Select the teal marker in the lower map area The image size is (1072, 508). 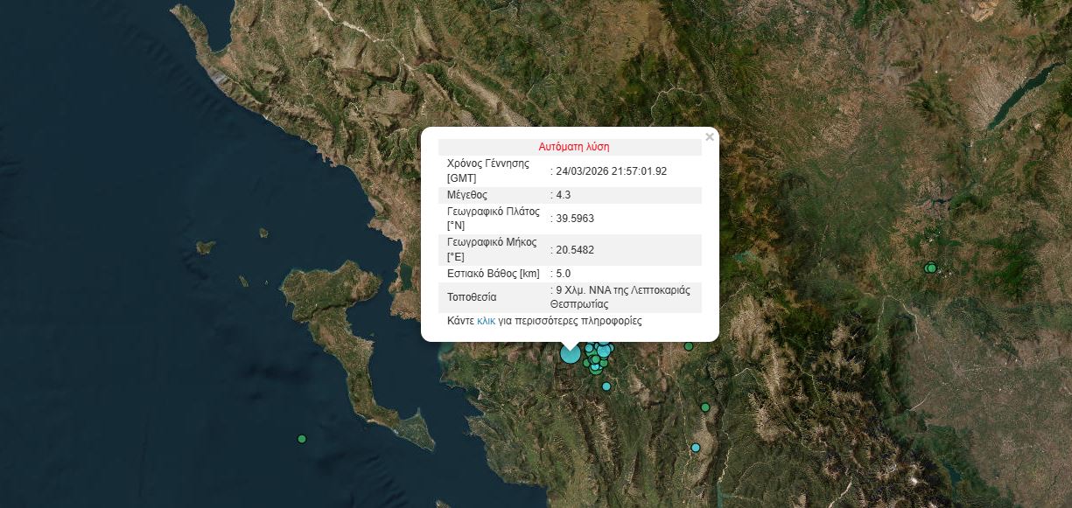coord(695,448)
